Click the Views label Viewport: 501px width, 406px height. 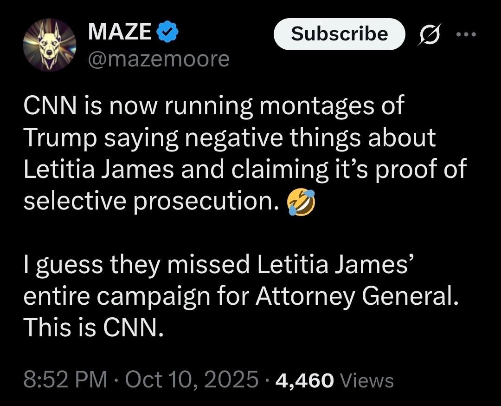(367, 380)
